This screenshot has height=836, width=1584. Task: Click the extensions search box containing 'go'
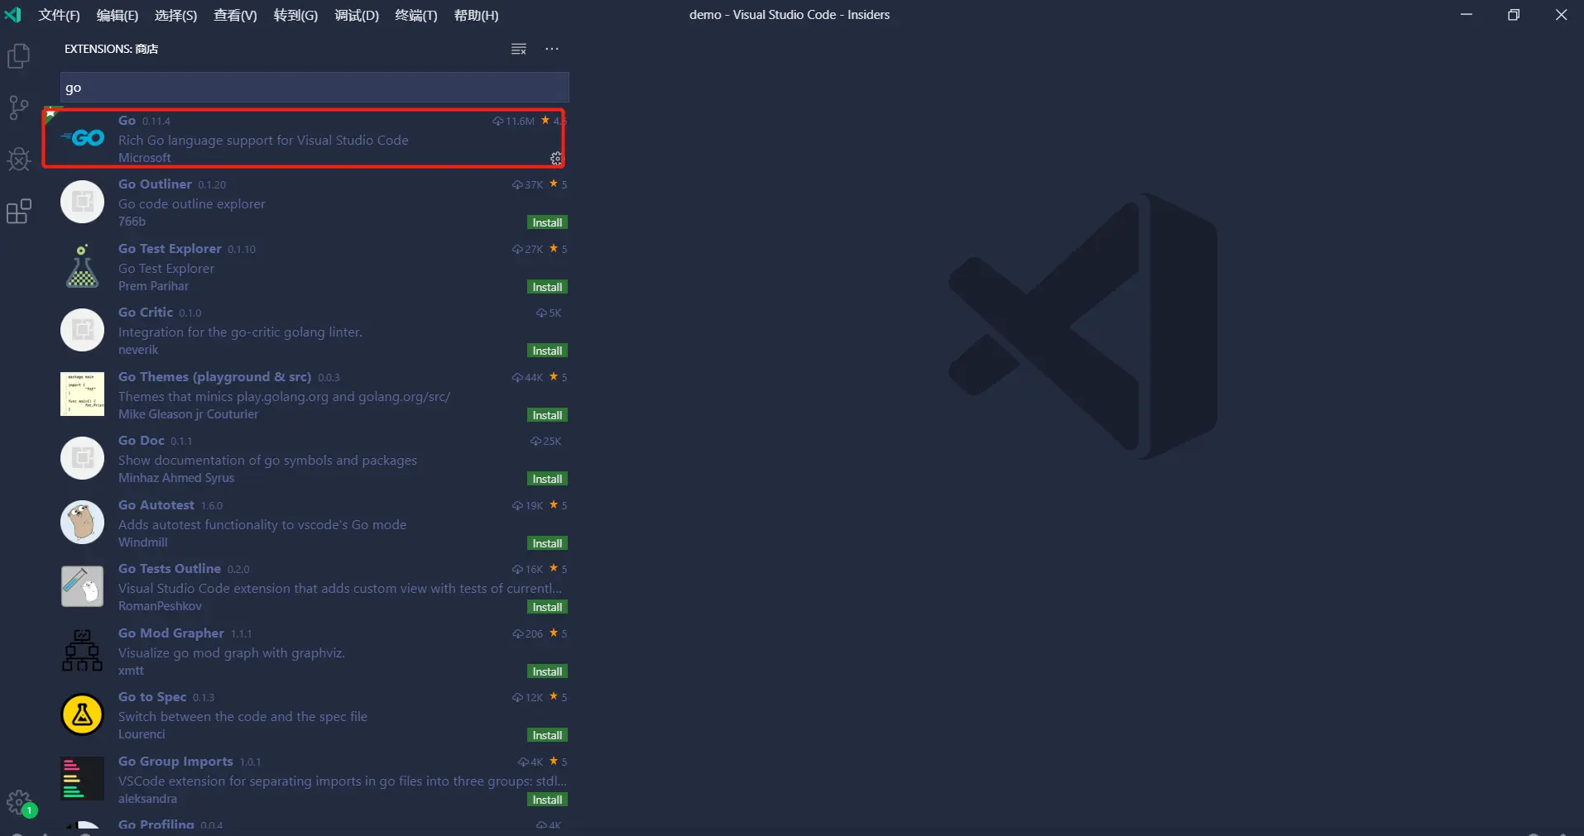[314, 88]
